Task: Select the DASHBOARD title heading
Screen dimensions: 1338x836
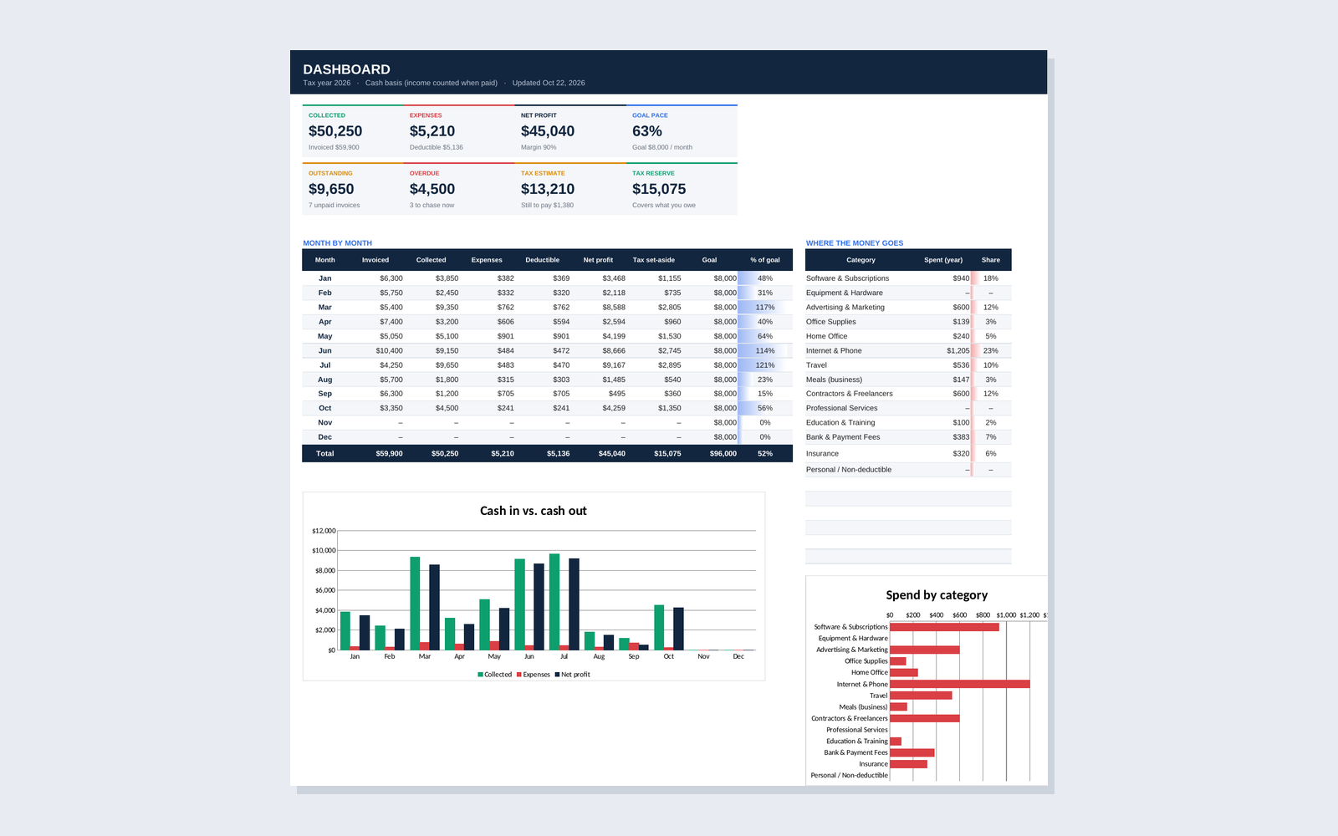Action: (346, 69)
